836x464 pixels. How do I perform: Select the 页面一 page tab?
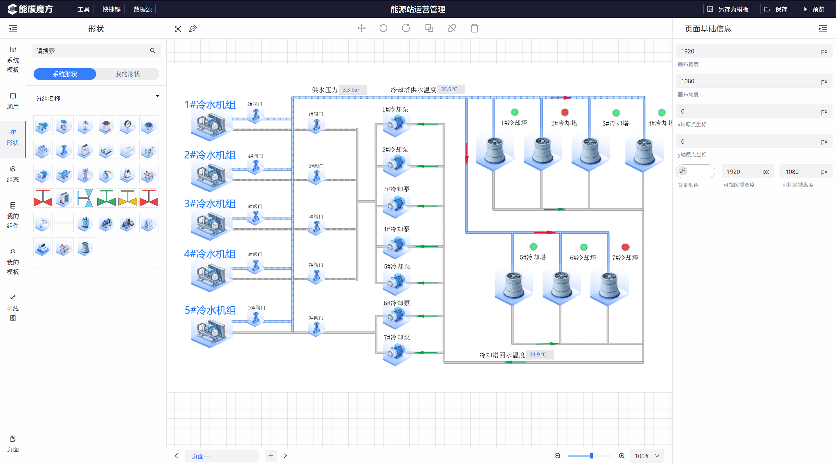[x=221, y=456]
